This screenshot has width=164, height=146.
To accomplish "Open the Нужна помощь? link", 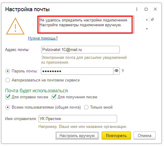I will [43, 38].
